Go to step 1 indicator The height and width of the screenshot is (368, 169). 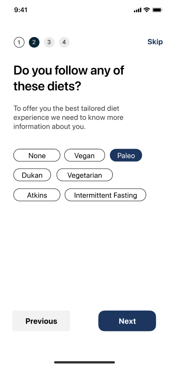pyautogui.click(x=19, y=42)
